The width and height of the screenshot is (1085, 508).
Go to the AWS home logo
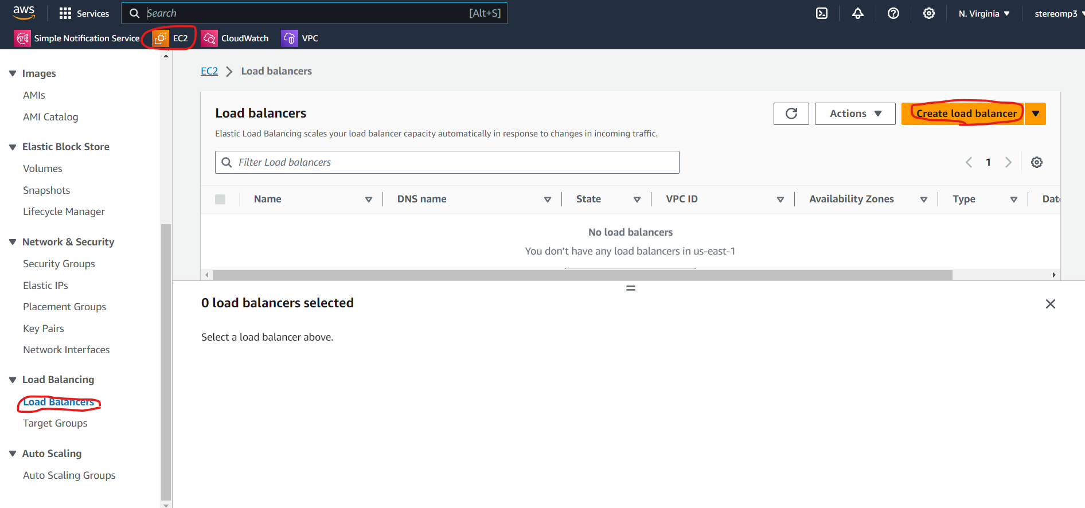(24, 12)
